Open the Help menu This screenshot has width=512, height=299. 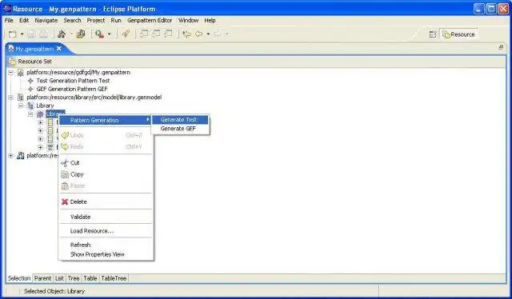point(210,20)
